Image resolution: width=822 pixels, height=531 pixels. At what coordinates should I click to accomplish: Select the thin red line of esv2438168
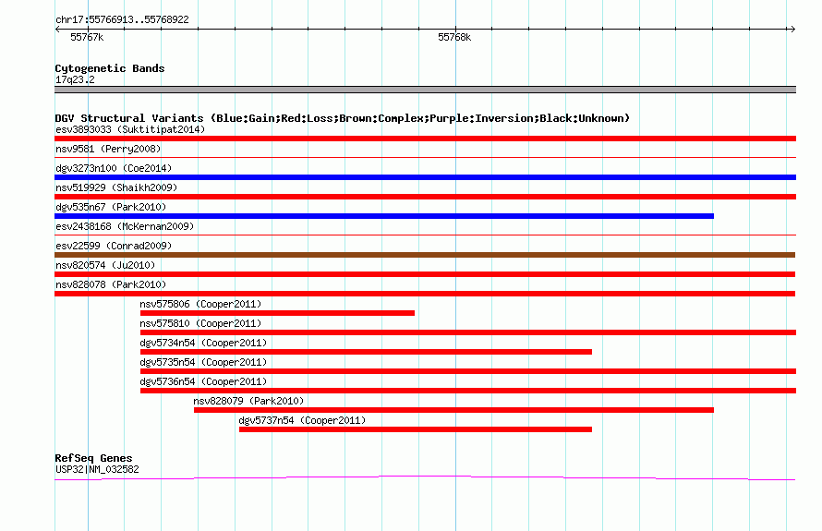[x=425, y=235]
